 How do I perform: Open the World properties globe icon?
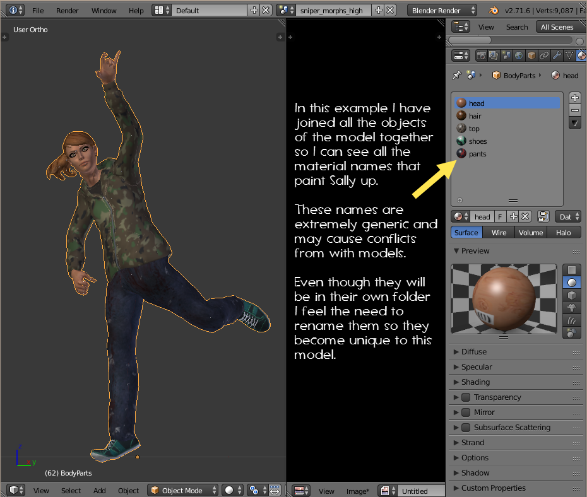[x=519, y=56]
